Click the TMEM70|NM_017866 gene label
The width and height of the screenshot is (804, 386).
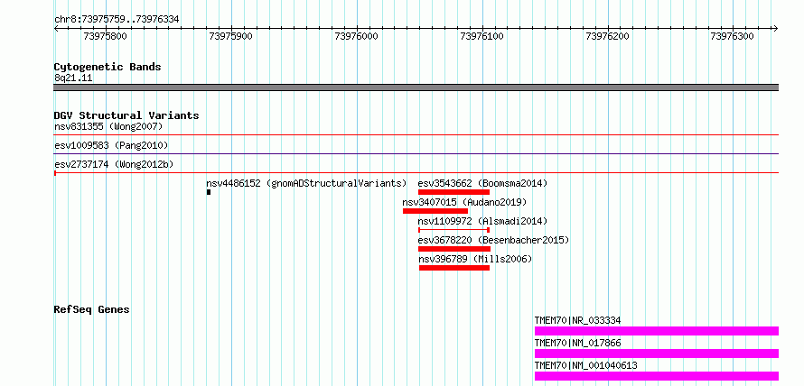pos(577,343)
